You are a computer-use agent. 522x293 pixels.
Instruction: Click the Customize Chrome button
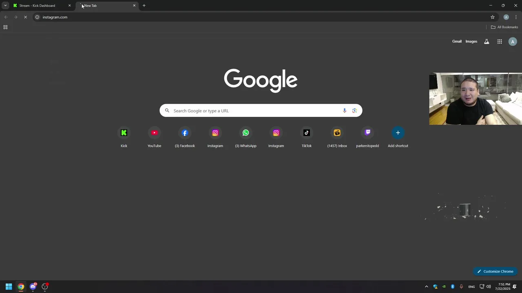click(495, 271)
